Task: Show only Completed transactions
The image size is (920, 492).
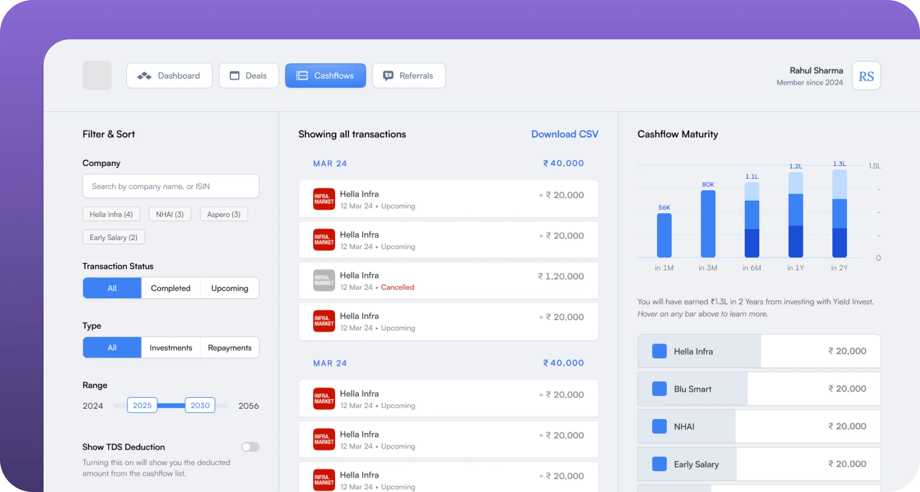Action: [x=170, y=288]
